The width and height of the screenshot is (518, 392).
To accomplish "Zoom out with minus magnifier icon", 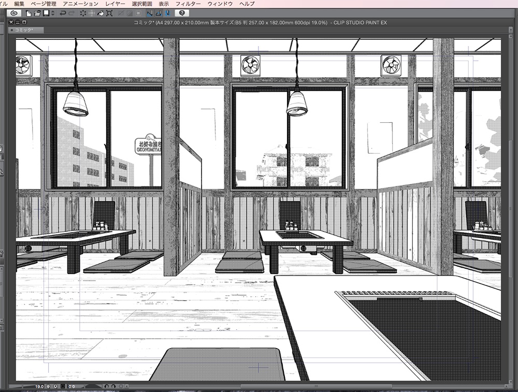I will pyautogui.click(x=48, y=386).
